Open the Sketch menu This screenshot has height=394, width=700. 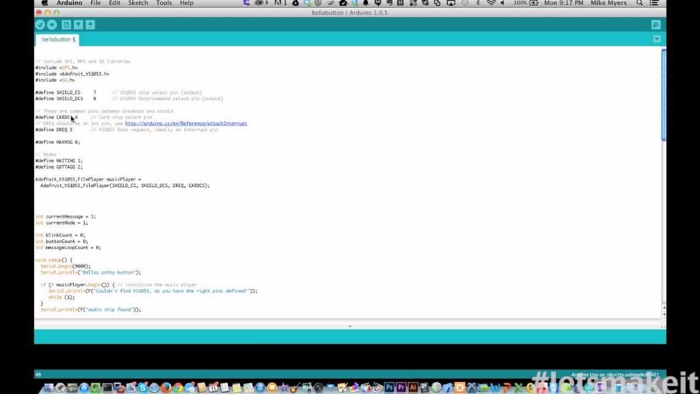point(138,3)
